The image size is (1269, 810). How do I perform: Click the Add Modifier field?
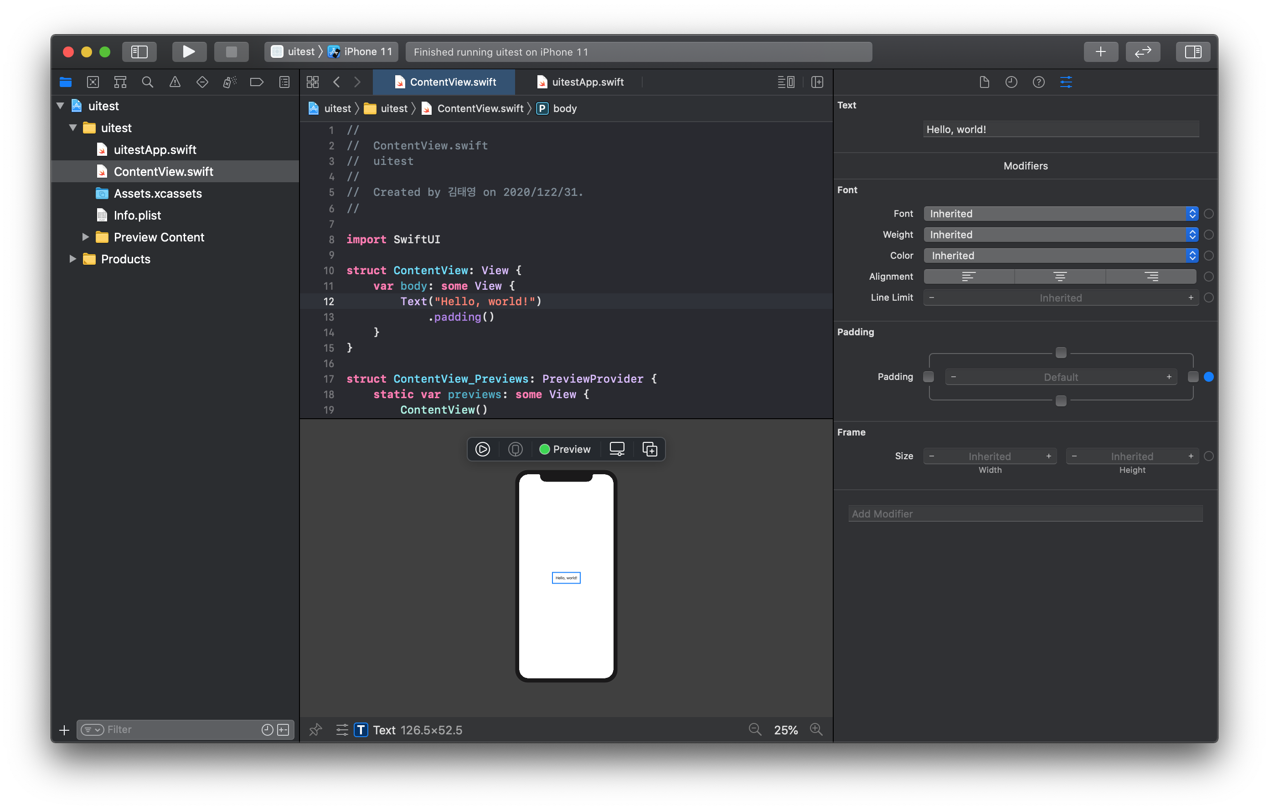pyautogui.click(x=1025, y=514)
